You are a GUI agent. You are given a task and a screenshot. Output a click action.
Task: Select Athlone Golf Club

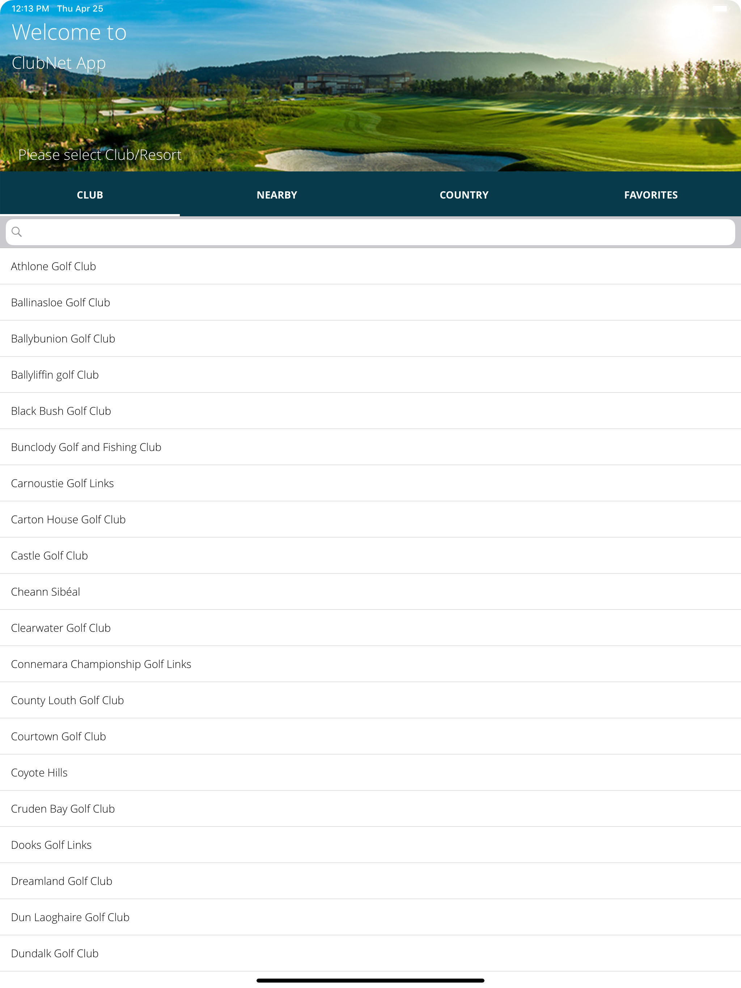point(370,266)
